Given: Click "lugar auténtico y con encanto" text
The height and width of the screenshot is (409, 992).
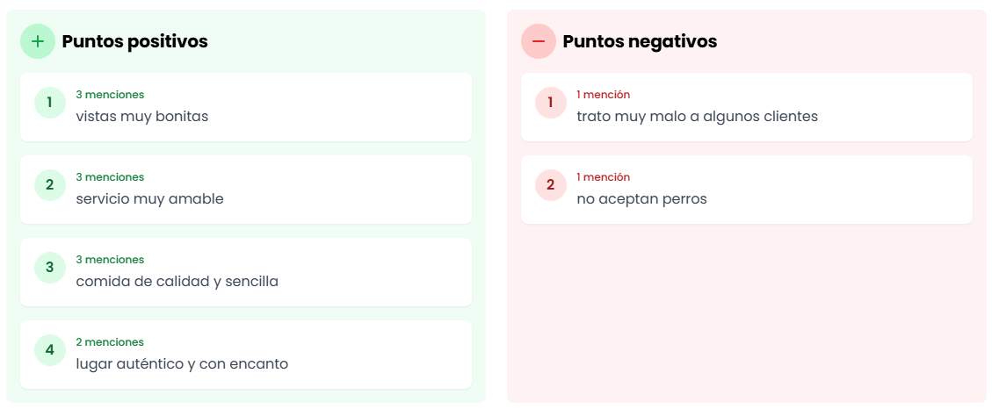Looking at the screenshot, I should [182, 364].
